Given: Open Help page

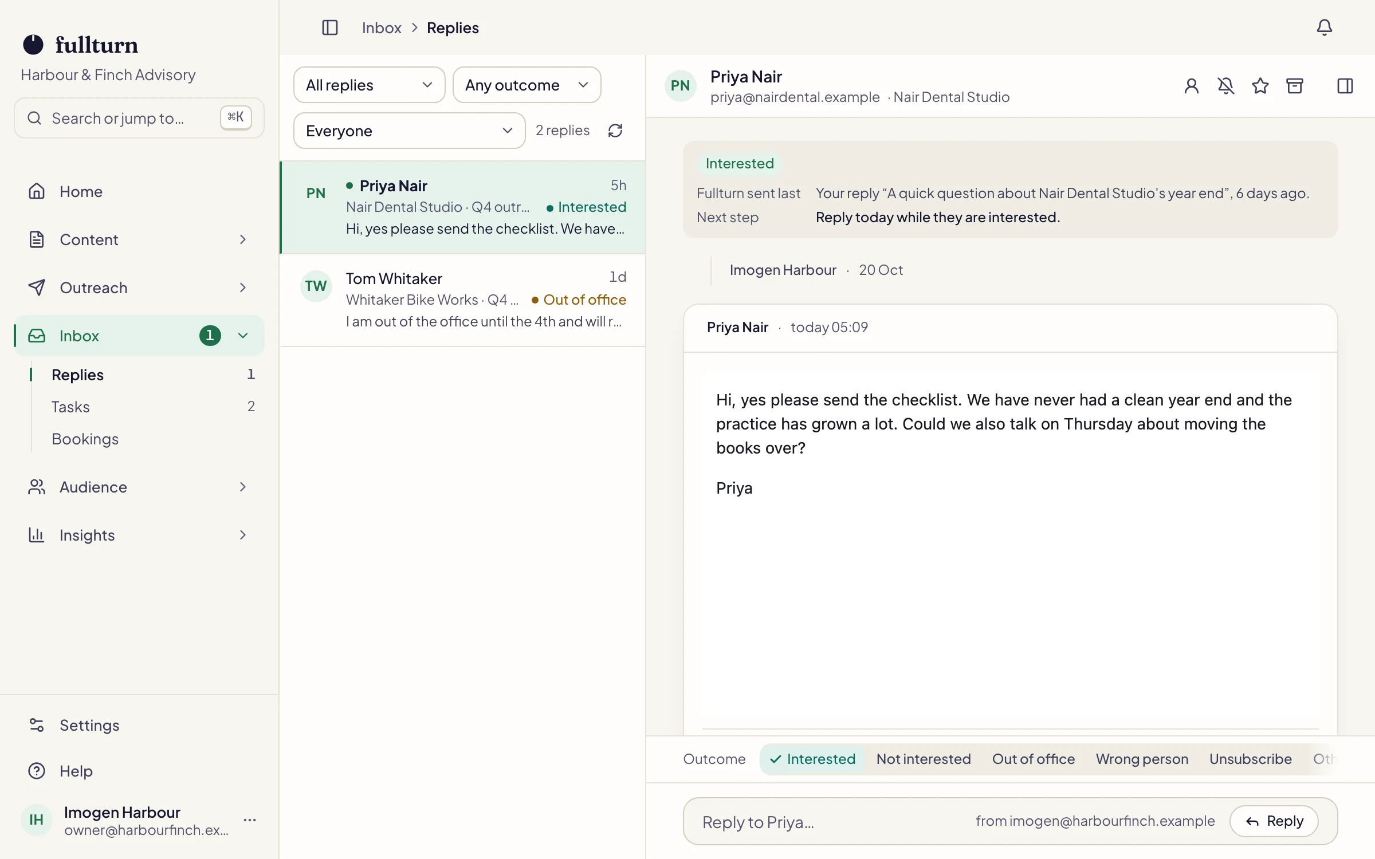Looking at the screenshot, I should pos(139,771).
